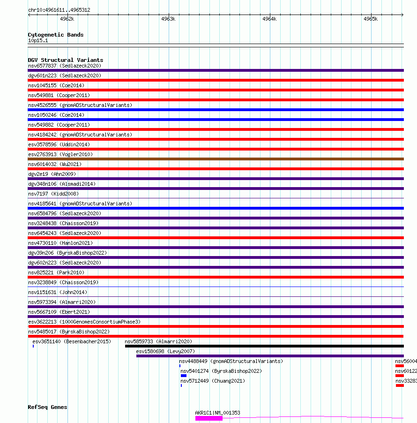
Task: Open nsv5485017 (ByrskaBishop2022) label
Action: [x=69, y=332]
